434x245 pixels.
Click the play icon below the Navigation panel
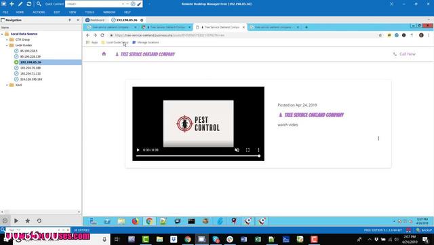(x=16, y=221)
